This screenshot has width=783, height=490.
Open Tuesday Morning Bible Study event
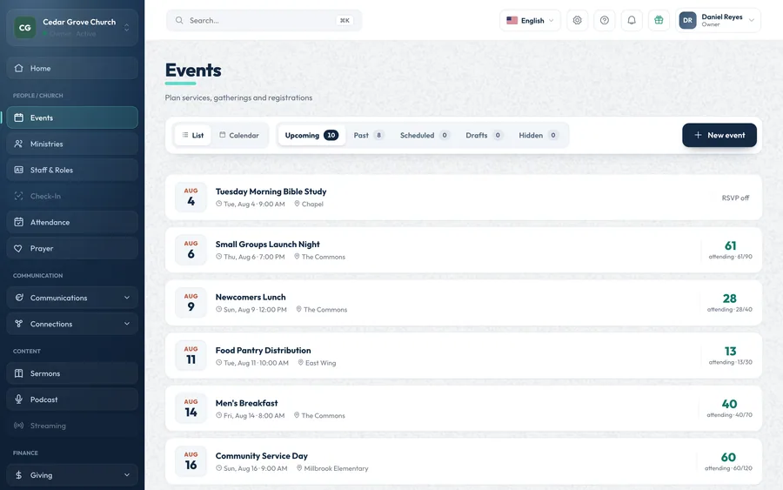464,198
